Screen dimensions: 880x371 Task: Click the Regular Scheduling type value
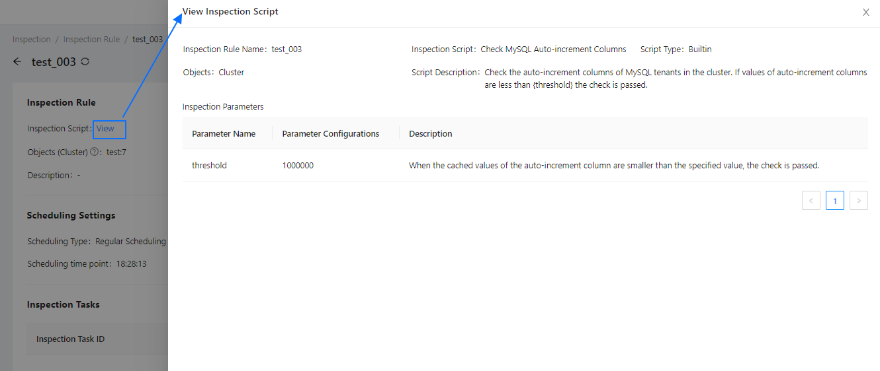point(130,242)
